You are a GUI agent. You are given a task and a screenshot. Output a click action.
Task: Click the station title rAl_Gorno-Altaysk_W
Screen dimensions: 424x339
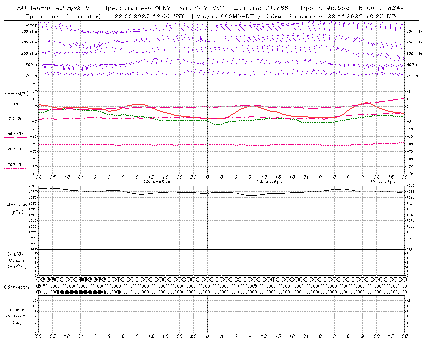[53, 8]
